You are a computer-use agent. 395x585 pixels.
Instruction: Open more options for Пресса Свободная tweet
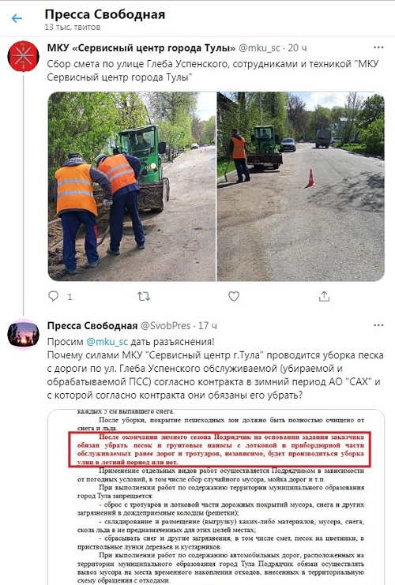click(x=378, y=325)
